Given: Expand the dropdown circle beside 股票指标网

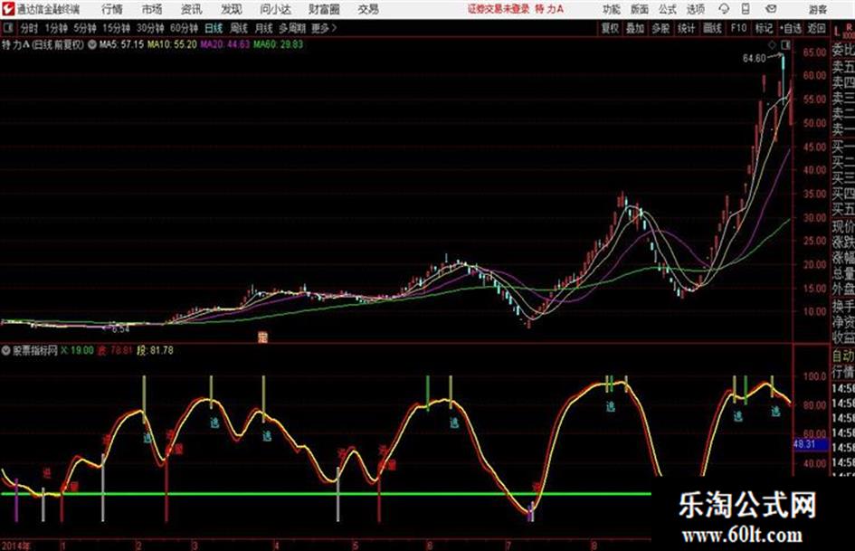Looking at the screenshot, I should [x=6, y=350].
